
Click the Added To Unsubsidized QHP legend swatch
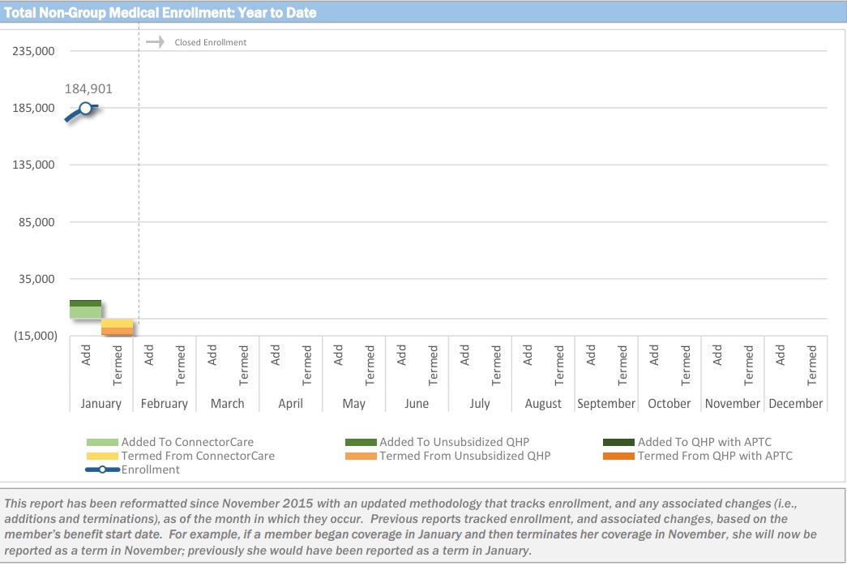point(361,443)
